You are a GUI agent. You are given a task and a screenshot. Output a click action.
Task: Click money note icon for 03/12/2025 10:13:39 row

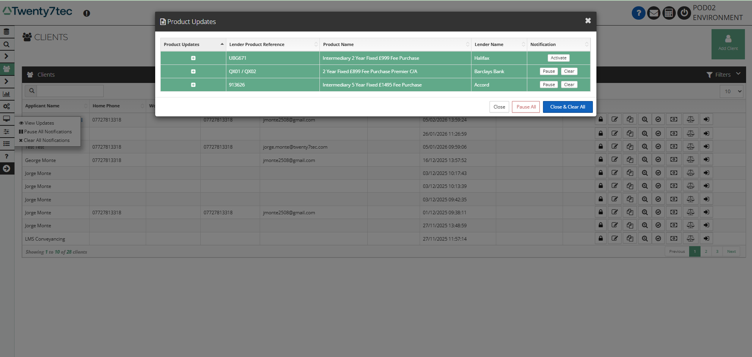(674, 186)
